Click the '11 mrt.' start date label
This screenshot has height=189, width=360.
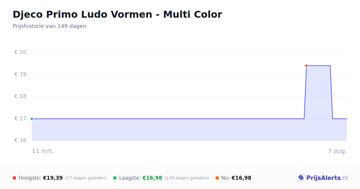pyautogui.click(x=43, y=151)
